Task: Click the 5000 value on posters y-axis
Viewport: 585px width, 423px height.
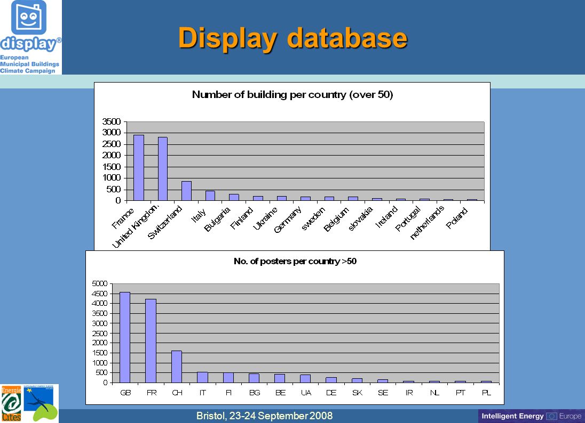Action: (x=100, y=283)
